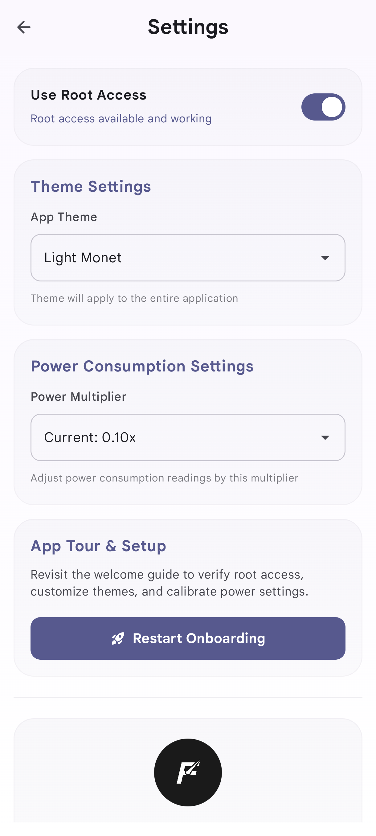This screenshot has width=376, height=836.
Task: Click the App Theme field label
Action: tap(64, 217)
